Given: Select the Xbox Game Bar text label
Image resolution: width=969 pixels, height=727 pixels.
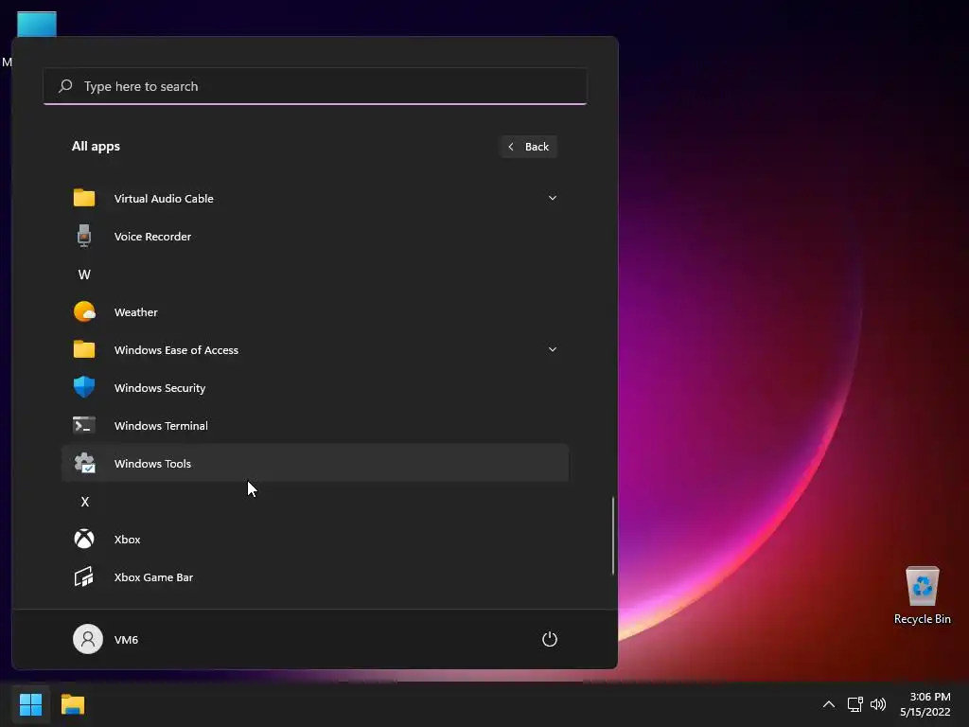Looking at the screenshot, I should [x=154, y=577].
